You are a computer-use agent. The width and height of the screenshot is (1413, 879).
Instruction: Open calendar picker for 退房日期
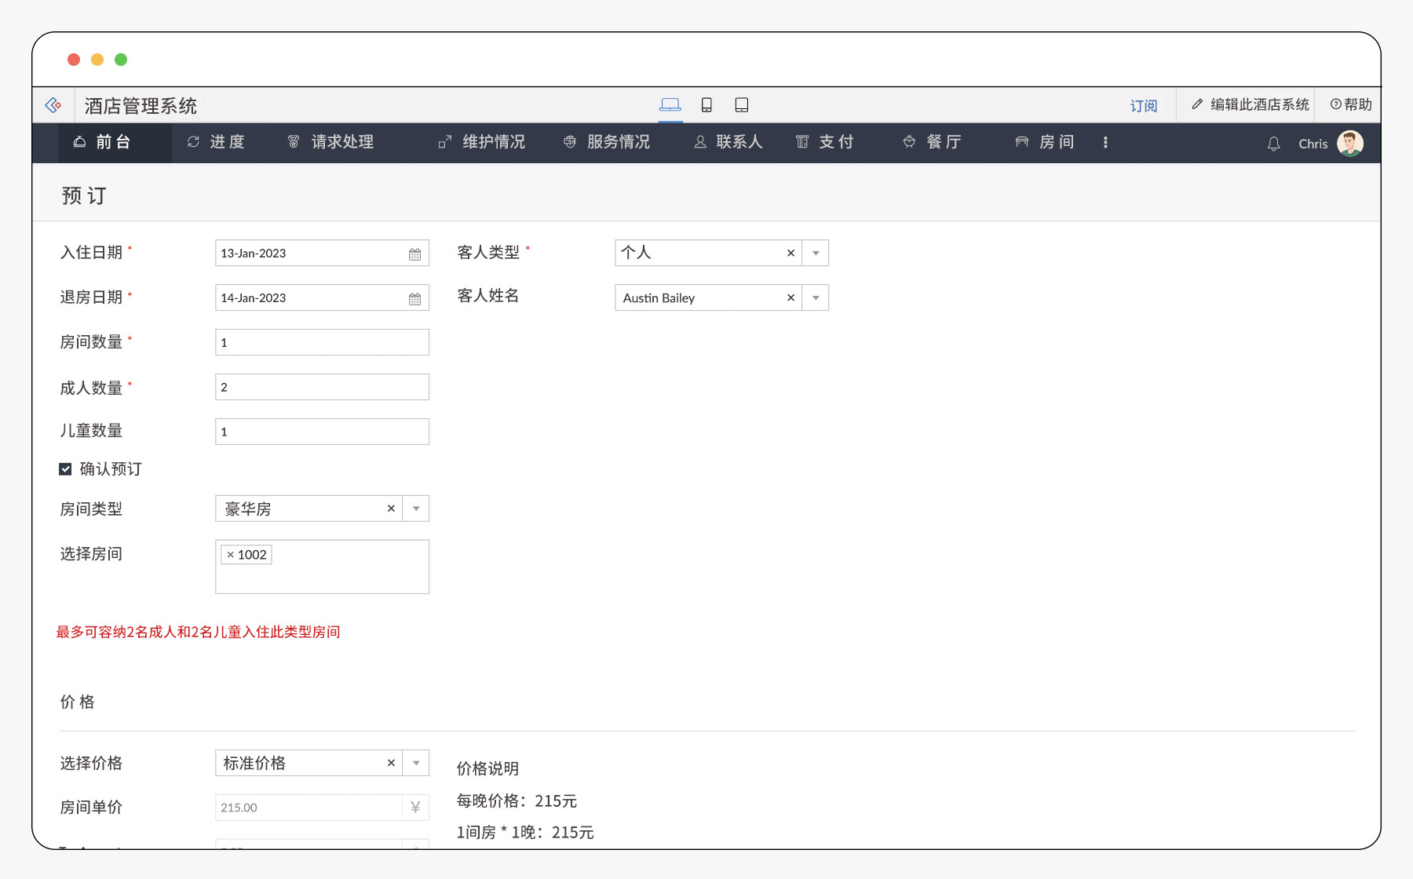coord(414,298)
